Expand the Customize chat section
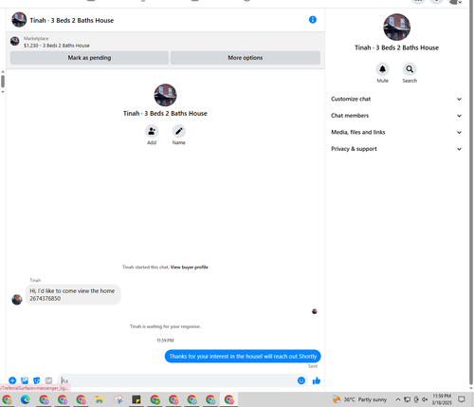Screen dimensions: 474x407 pyautogui.click(x=396, y=99)
